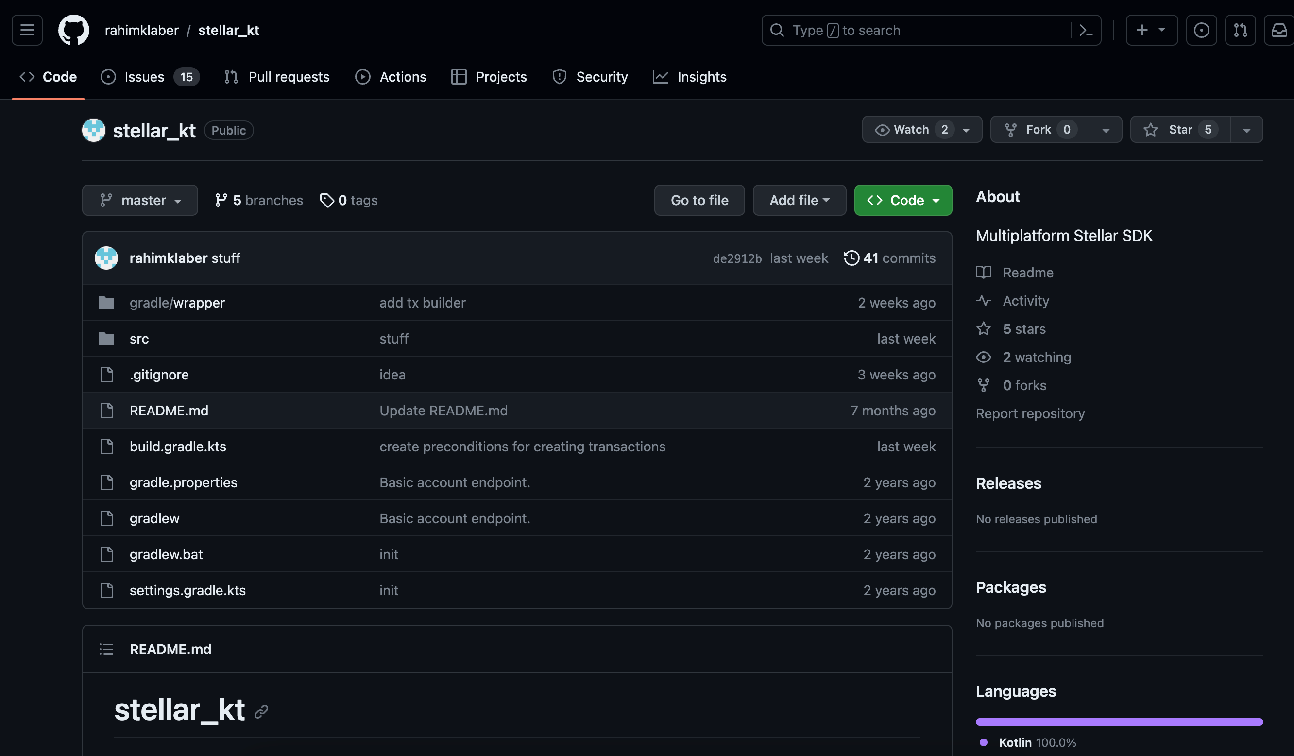
Task: Click the Report repository link
Action: 1030,413
